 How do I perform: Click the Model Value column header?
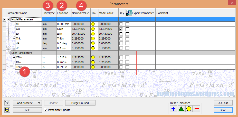[106, 13]
